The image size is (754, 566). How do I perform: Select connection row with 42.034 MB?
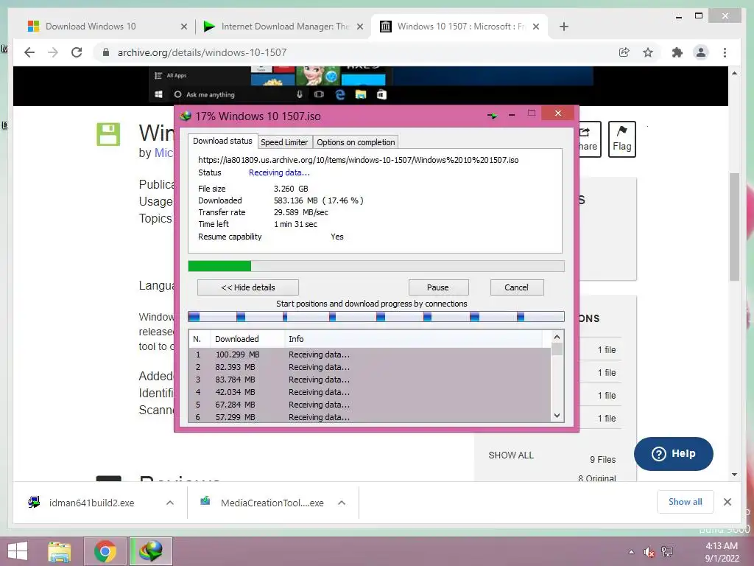click(370, 392)
